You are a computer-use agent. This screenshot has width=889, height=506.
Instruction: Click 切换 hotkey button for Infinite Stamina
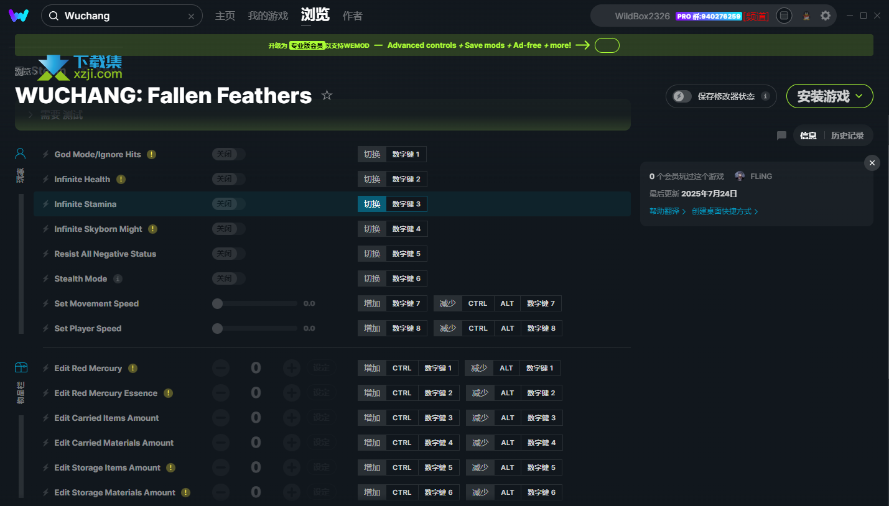point(372,204)
